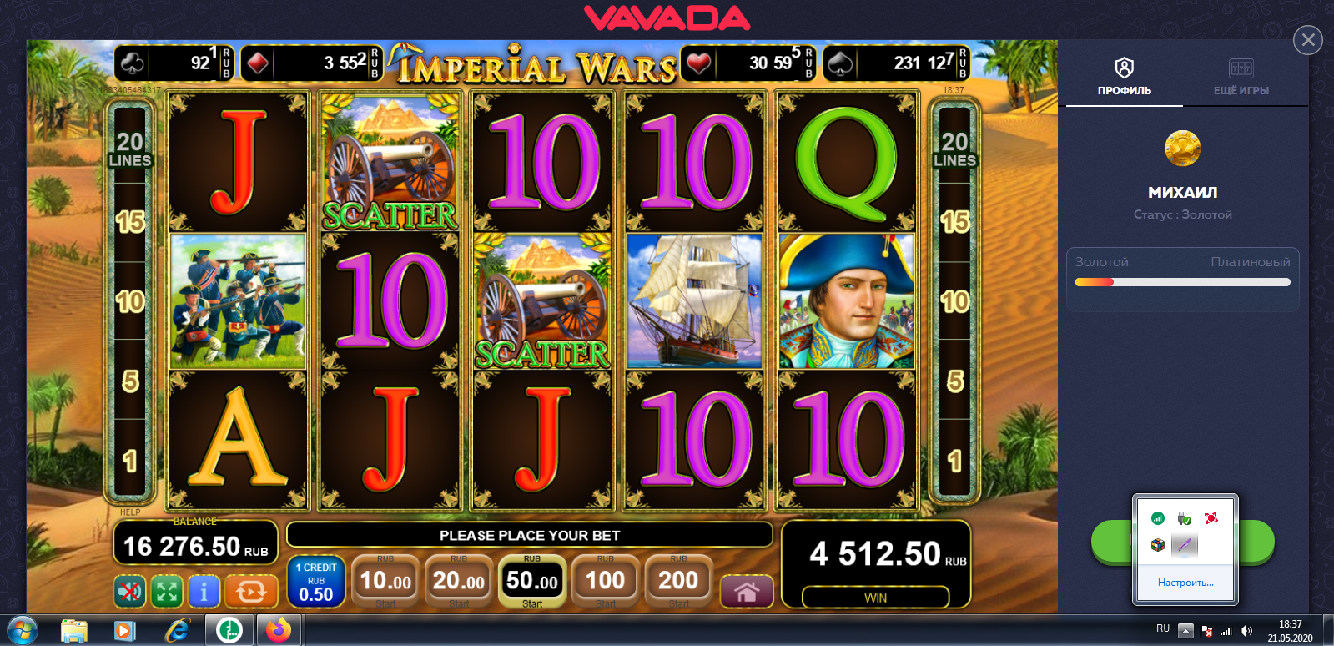Select 15 lines on left selector
The width and height of the screenshot is (1334, 646).
coord(130,222)
